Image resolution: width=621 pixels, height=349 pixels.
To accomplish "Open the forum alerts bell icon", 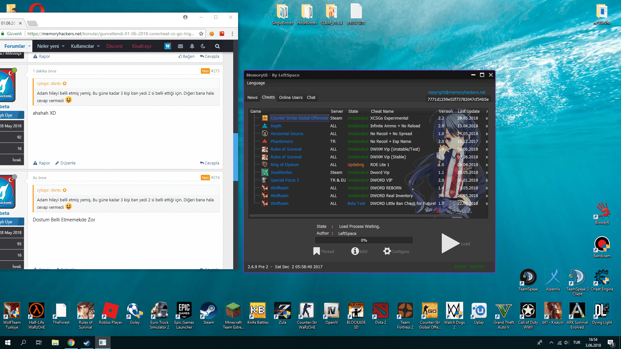I will 192,46.
